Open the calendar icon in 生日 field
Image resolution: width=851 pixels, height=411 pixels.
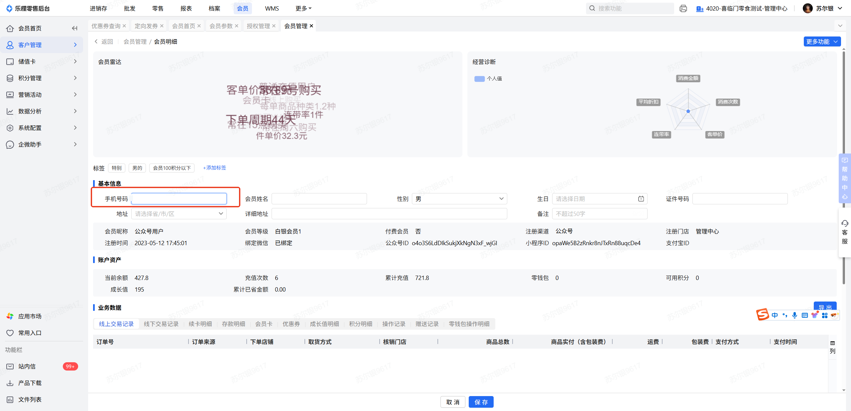(641, 199)
